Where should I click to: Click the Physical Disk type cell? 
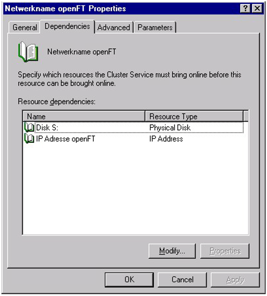click(x=170, y=127)
